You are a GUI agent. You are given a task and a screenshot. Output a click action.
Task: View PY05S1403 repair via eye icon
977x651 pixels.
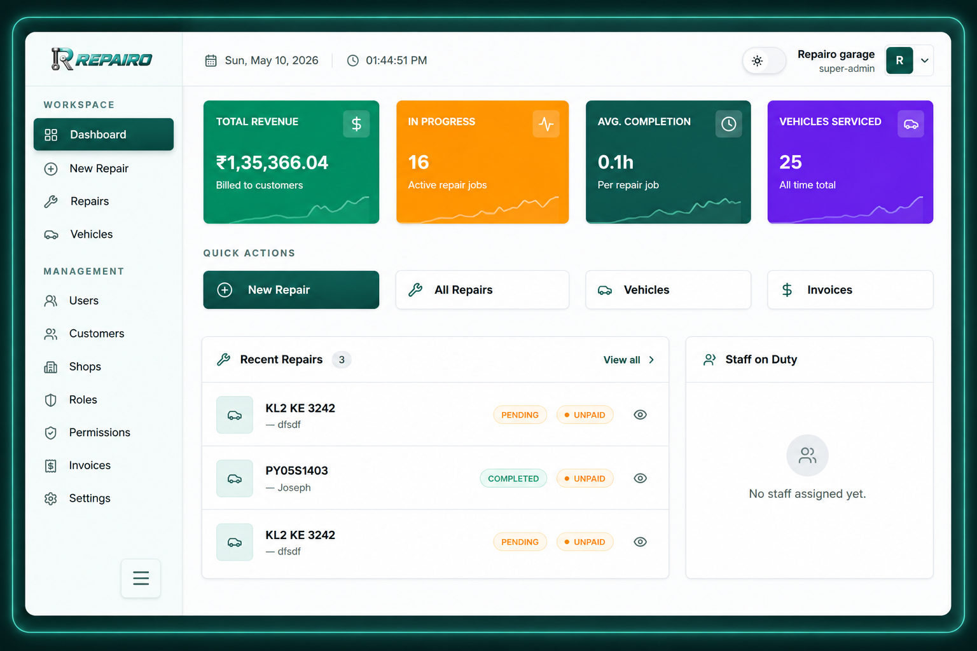pyautogui.click(x=641, y=478)
